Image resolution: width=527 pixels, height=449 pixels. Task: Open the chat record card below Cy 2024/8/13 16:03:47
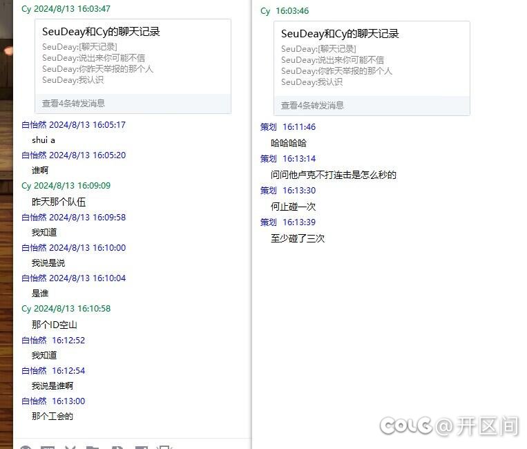click(x=133, y=56)
